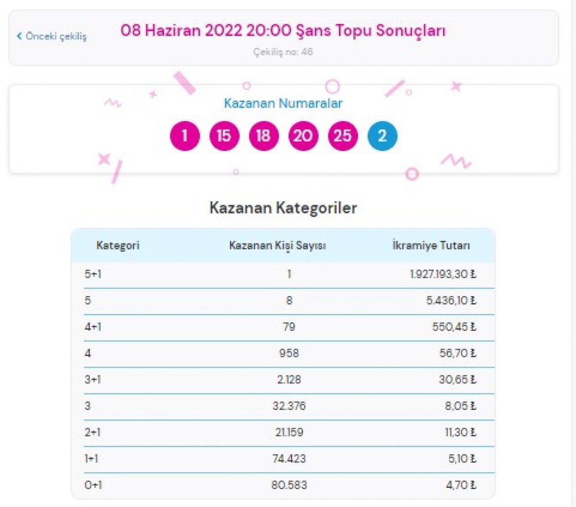576x507 pixels.
Task: Toggle the row for category 5
Action: point(283,301)
